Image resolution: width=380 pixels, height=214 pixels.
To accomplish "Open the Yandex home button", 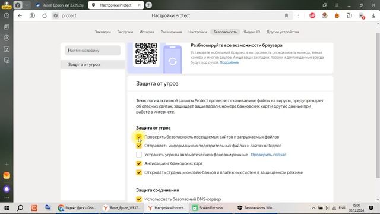I will tap(32, 16).
